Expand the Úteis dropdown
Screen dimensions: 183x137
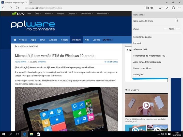pyautogui.click(x=38, y=14)
